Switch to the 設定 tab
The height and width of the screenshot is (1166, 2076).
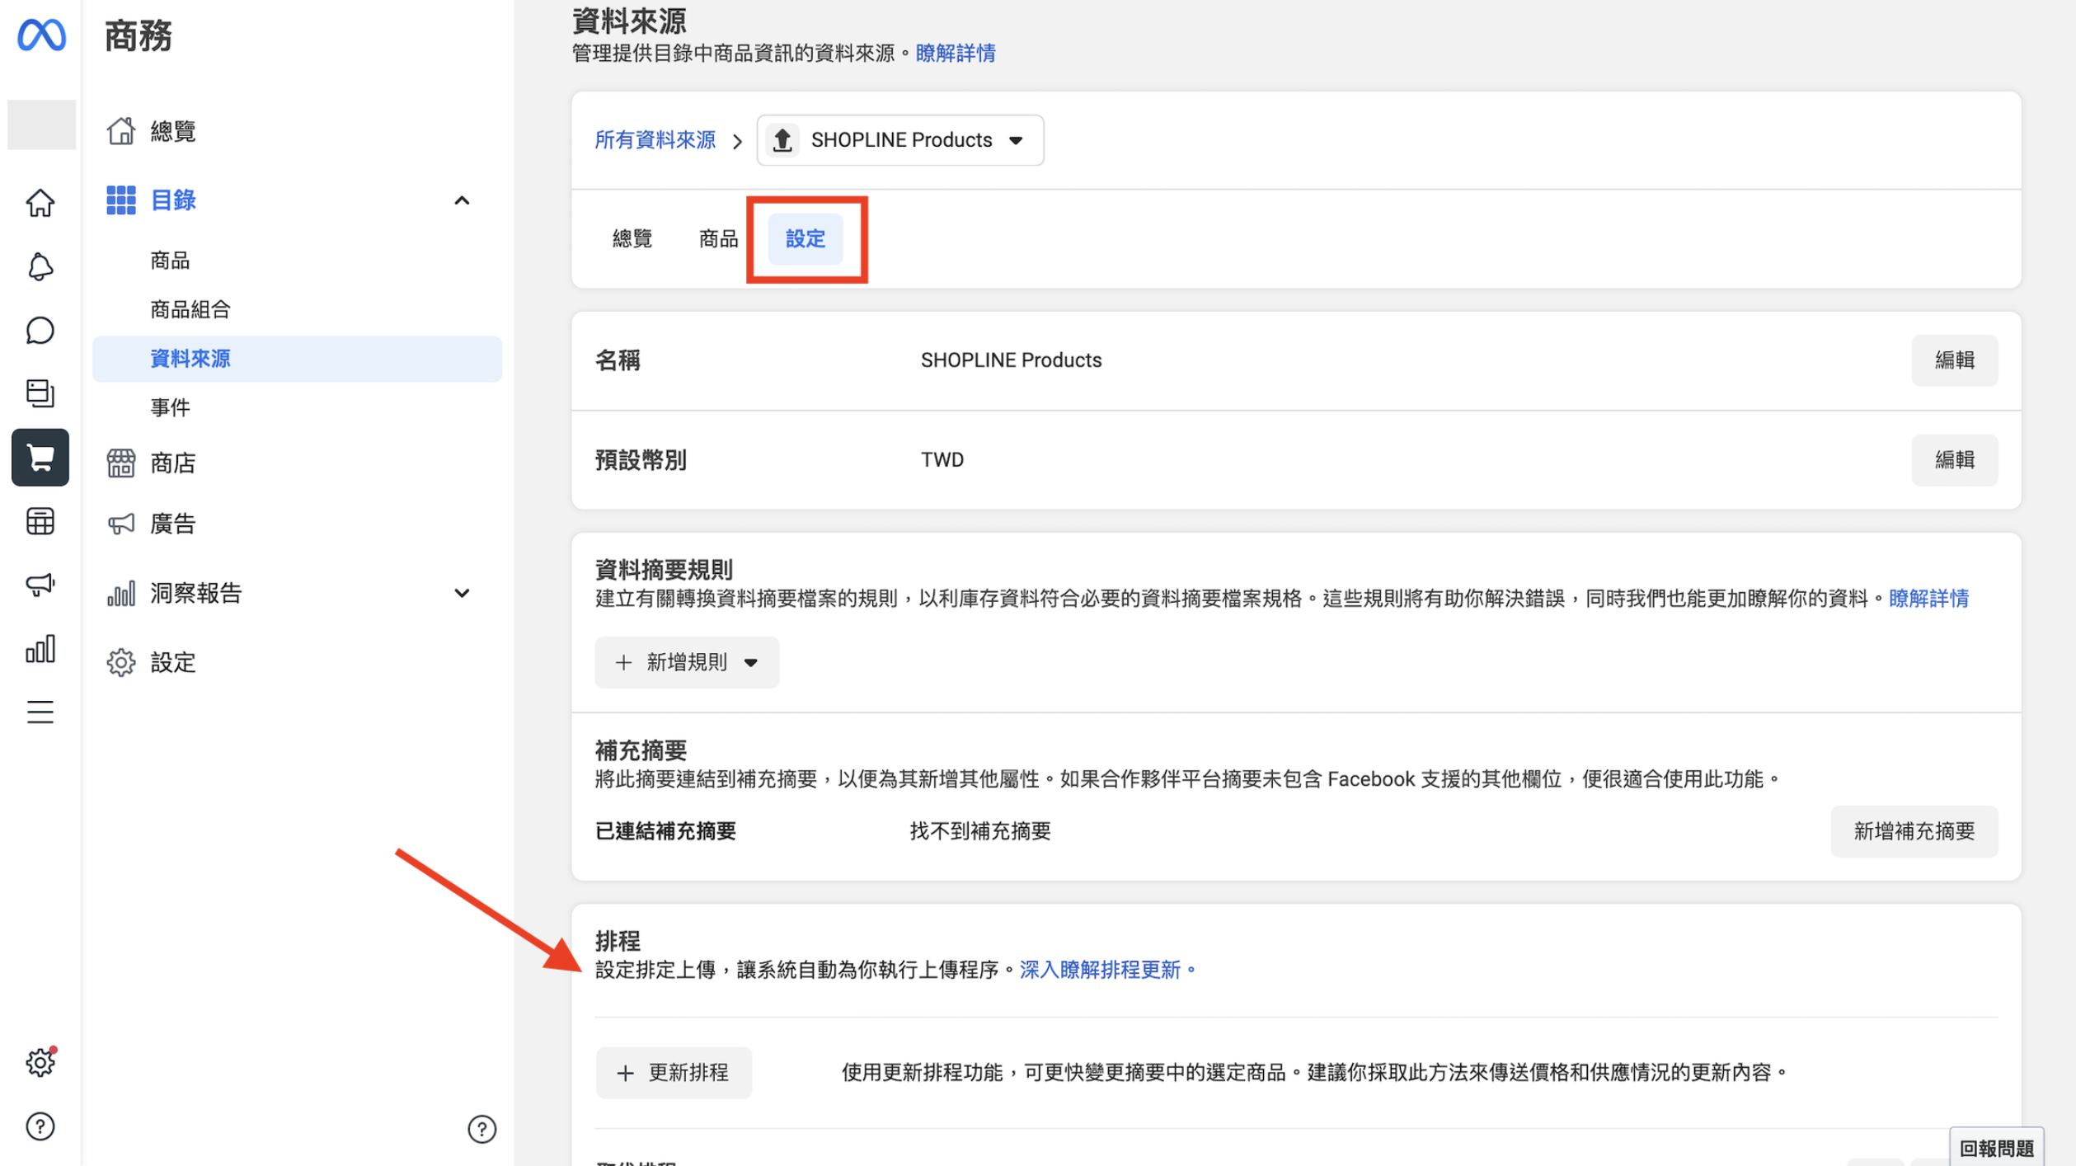pyautogui.click(x=805, y=239)
